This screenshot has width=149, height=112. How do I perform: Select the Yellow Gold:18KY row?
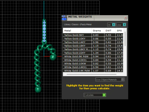coord(93,46)
